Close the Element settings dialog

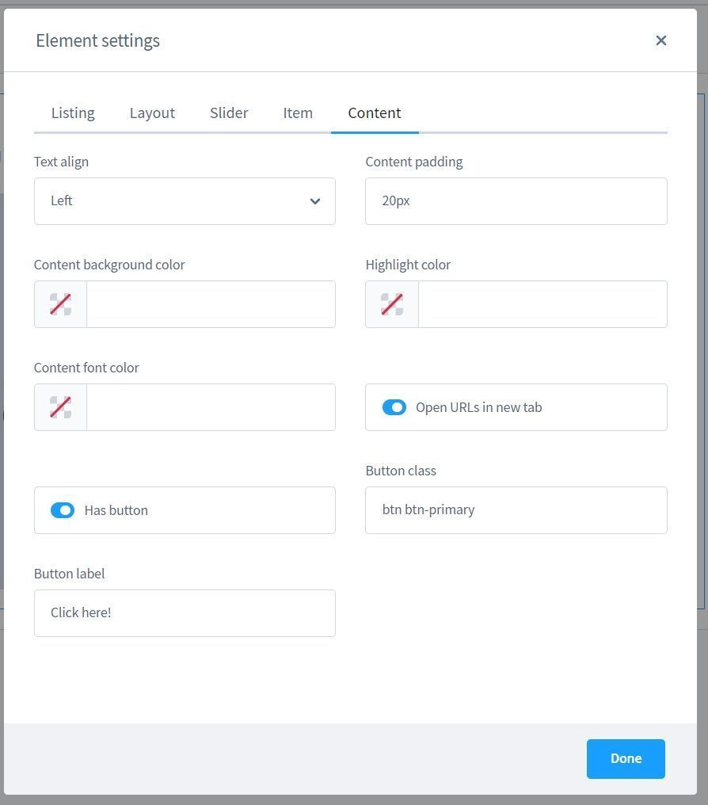(661, 40)
